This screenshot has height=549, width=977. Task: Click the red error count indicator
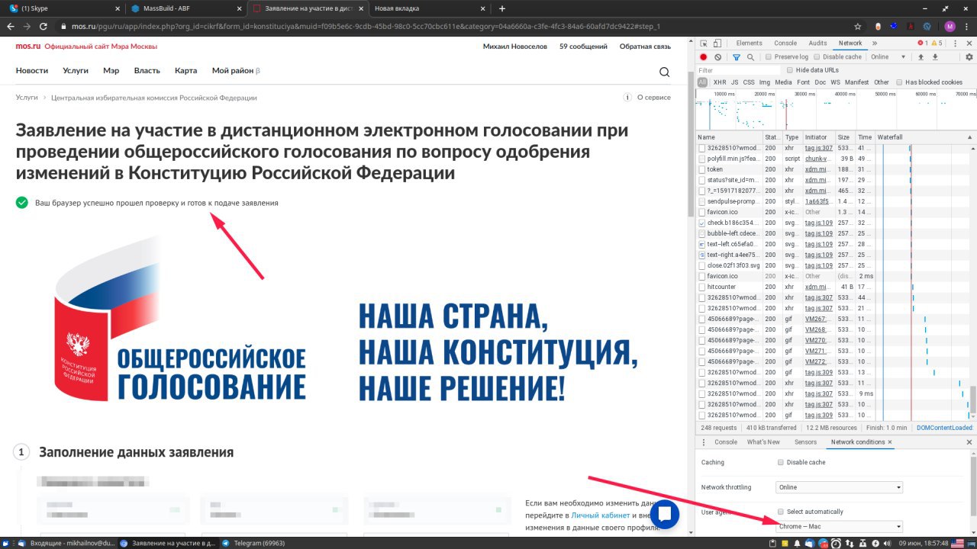[923, 43]
